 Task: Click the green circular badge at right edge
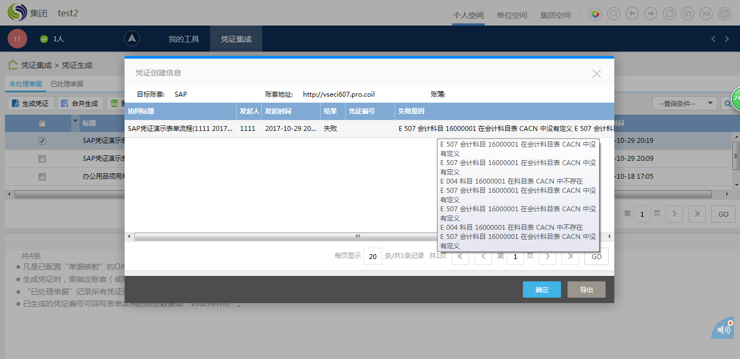735,98
